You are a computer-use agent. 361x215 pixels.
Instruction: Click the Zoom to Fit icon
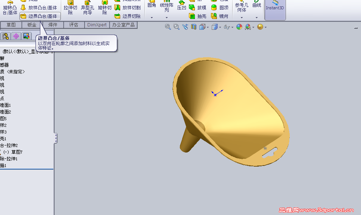coord(168,27)
